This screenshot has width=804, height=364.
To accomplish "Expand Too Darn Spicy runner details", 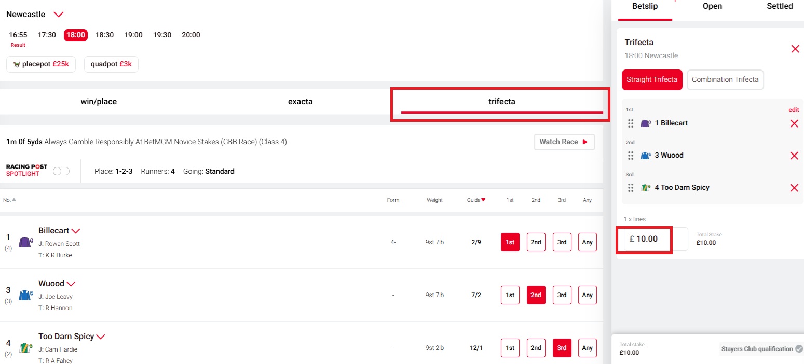I will [101, 337].
